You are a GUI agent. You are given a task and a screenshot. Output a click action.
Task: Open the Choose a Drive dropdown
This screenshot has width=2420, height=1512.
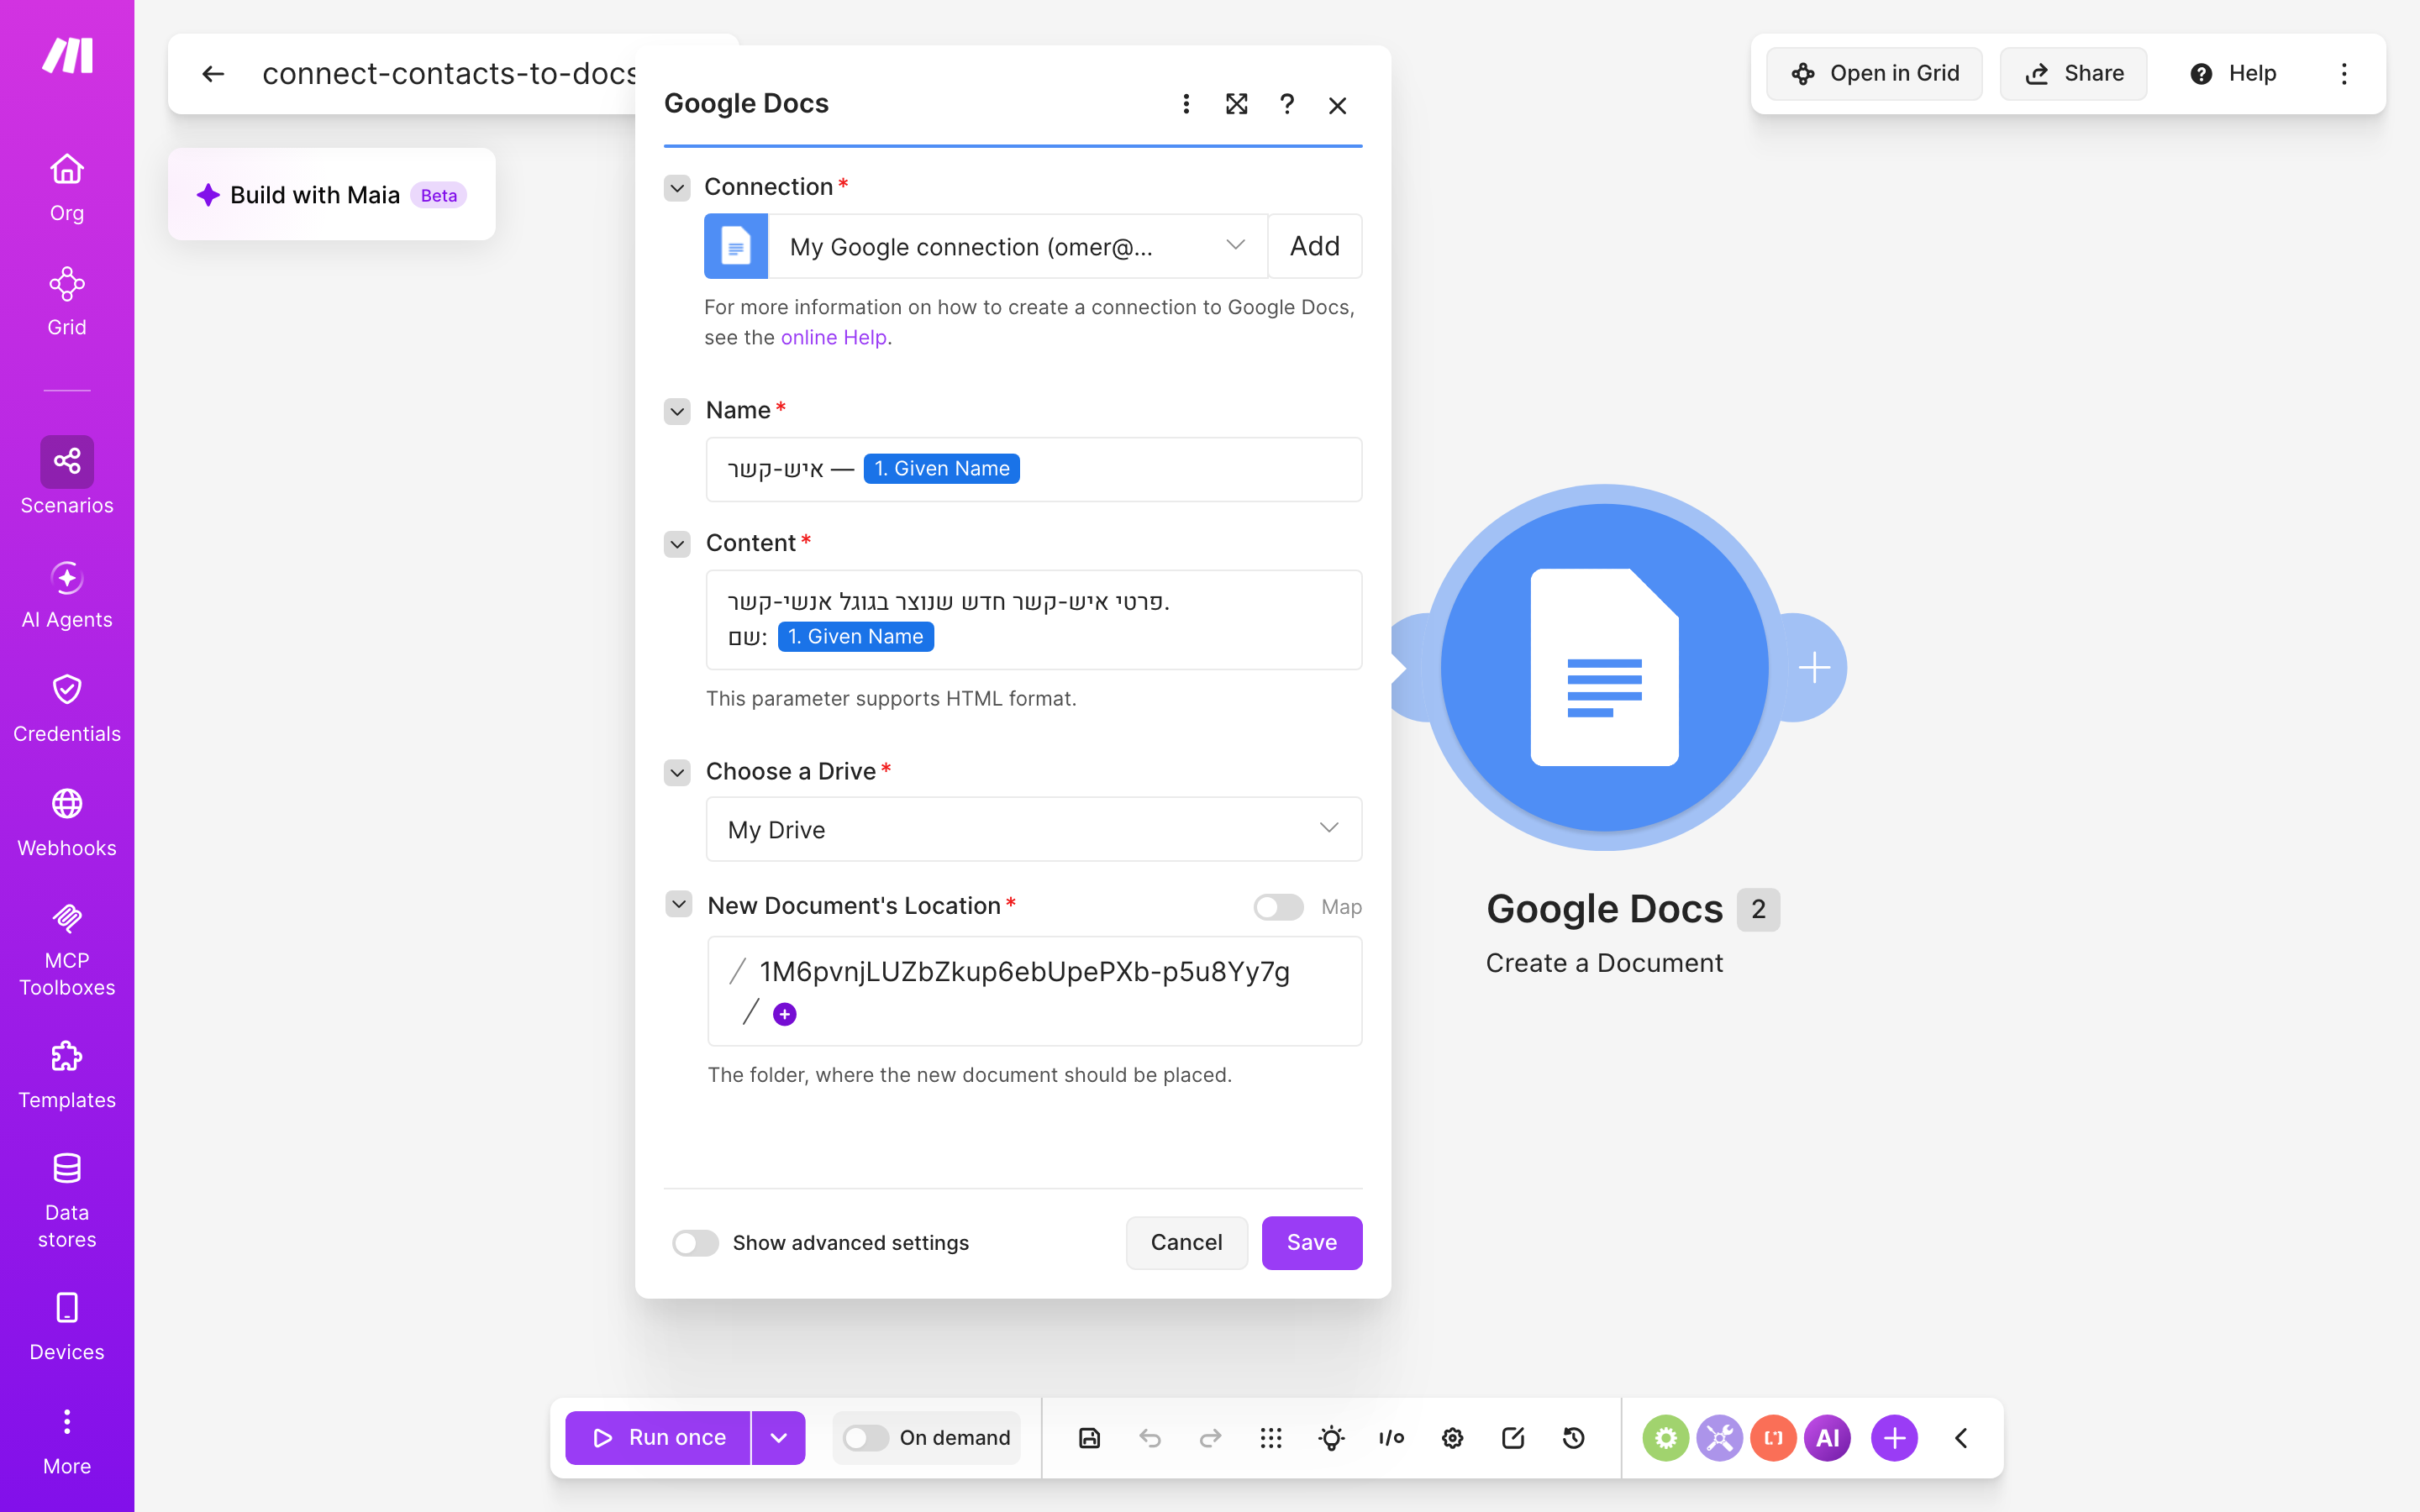[x=1034, y=829]
